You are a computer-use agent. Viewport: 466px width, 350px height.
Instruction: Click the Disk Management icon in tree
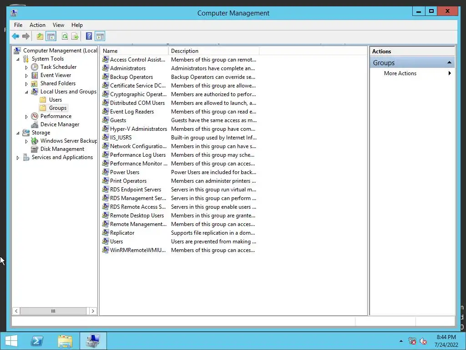pyautogui.click(x=35, y=149)
